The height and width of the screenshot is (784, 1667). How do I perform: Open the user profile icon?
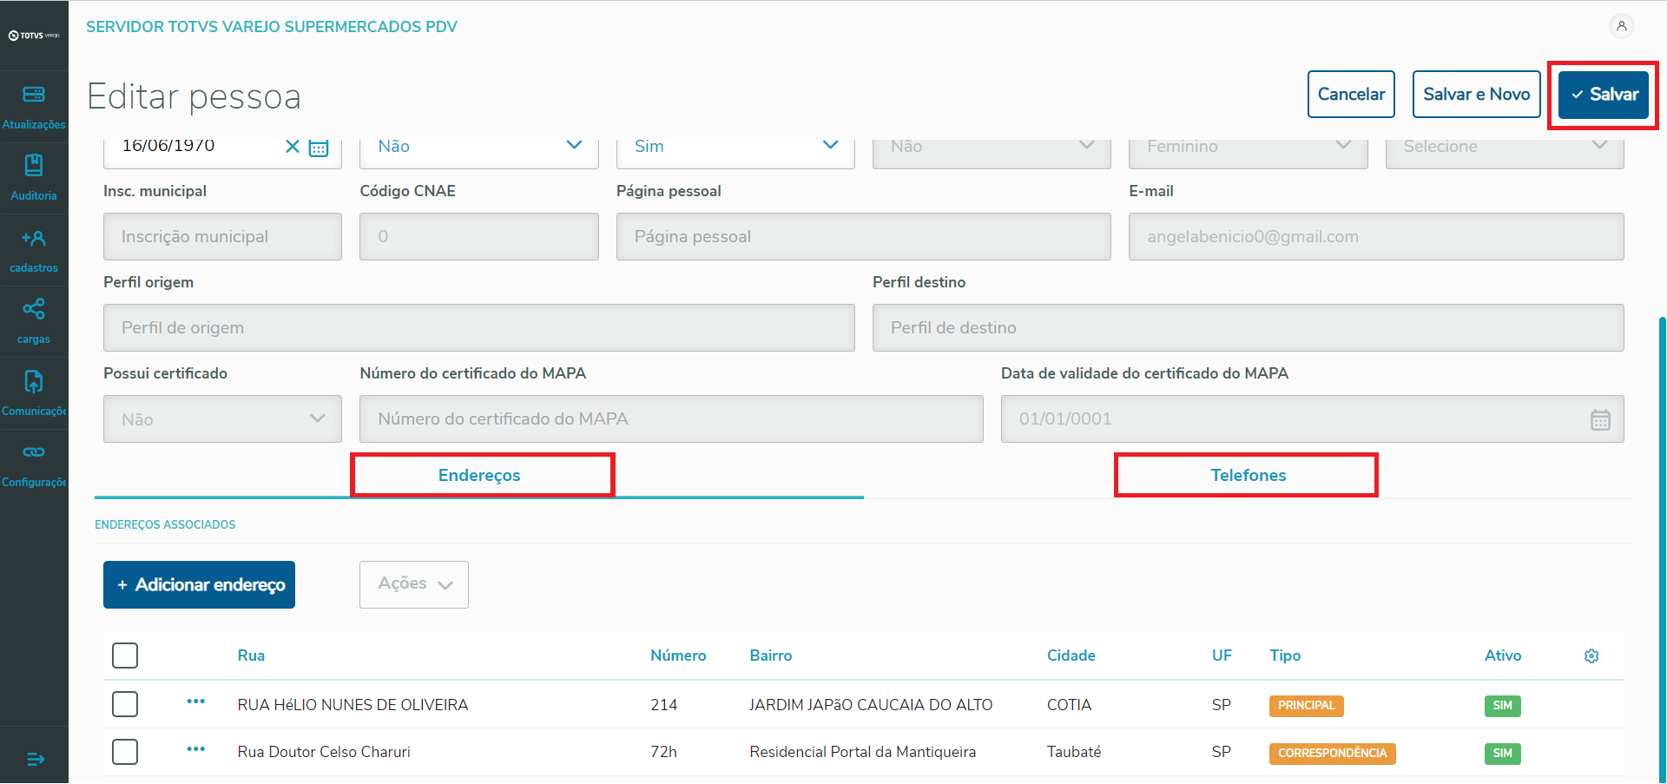pyautogui.click(x=1621, y=26)
